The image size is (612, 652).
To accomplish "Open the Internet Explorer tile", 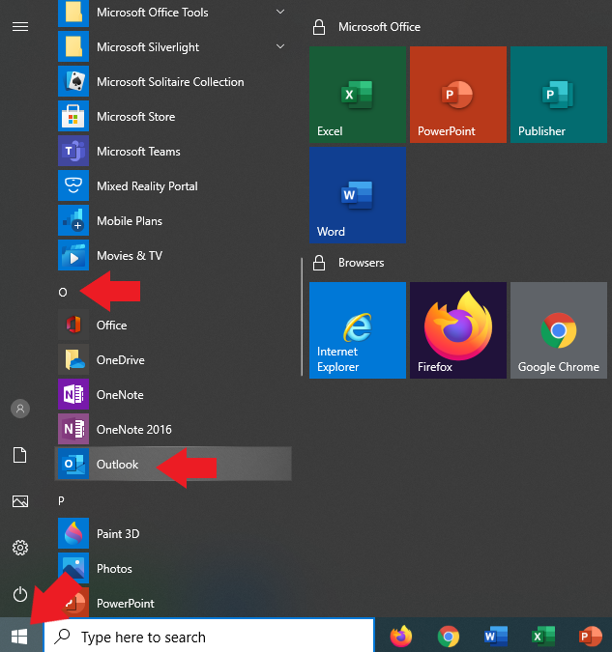I will [x=358, y=330].
